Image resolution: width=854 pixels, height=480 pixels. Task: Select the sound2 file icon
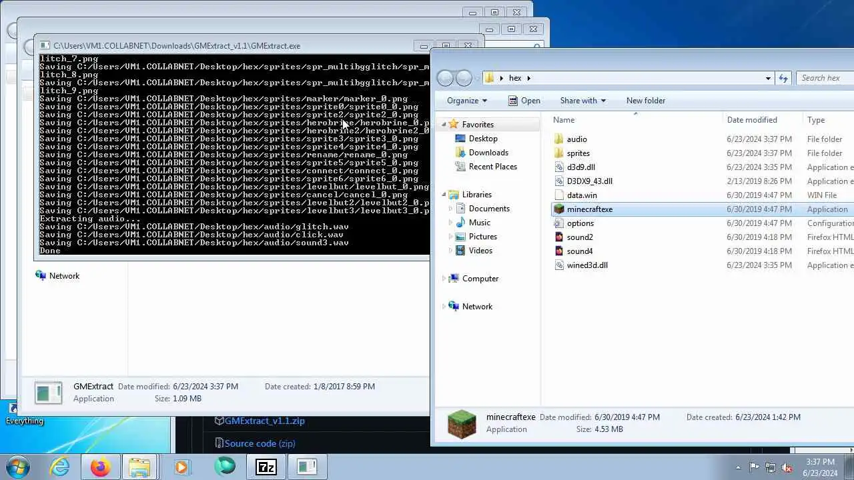pyautogui.click(x=559, y=237)
